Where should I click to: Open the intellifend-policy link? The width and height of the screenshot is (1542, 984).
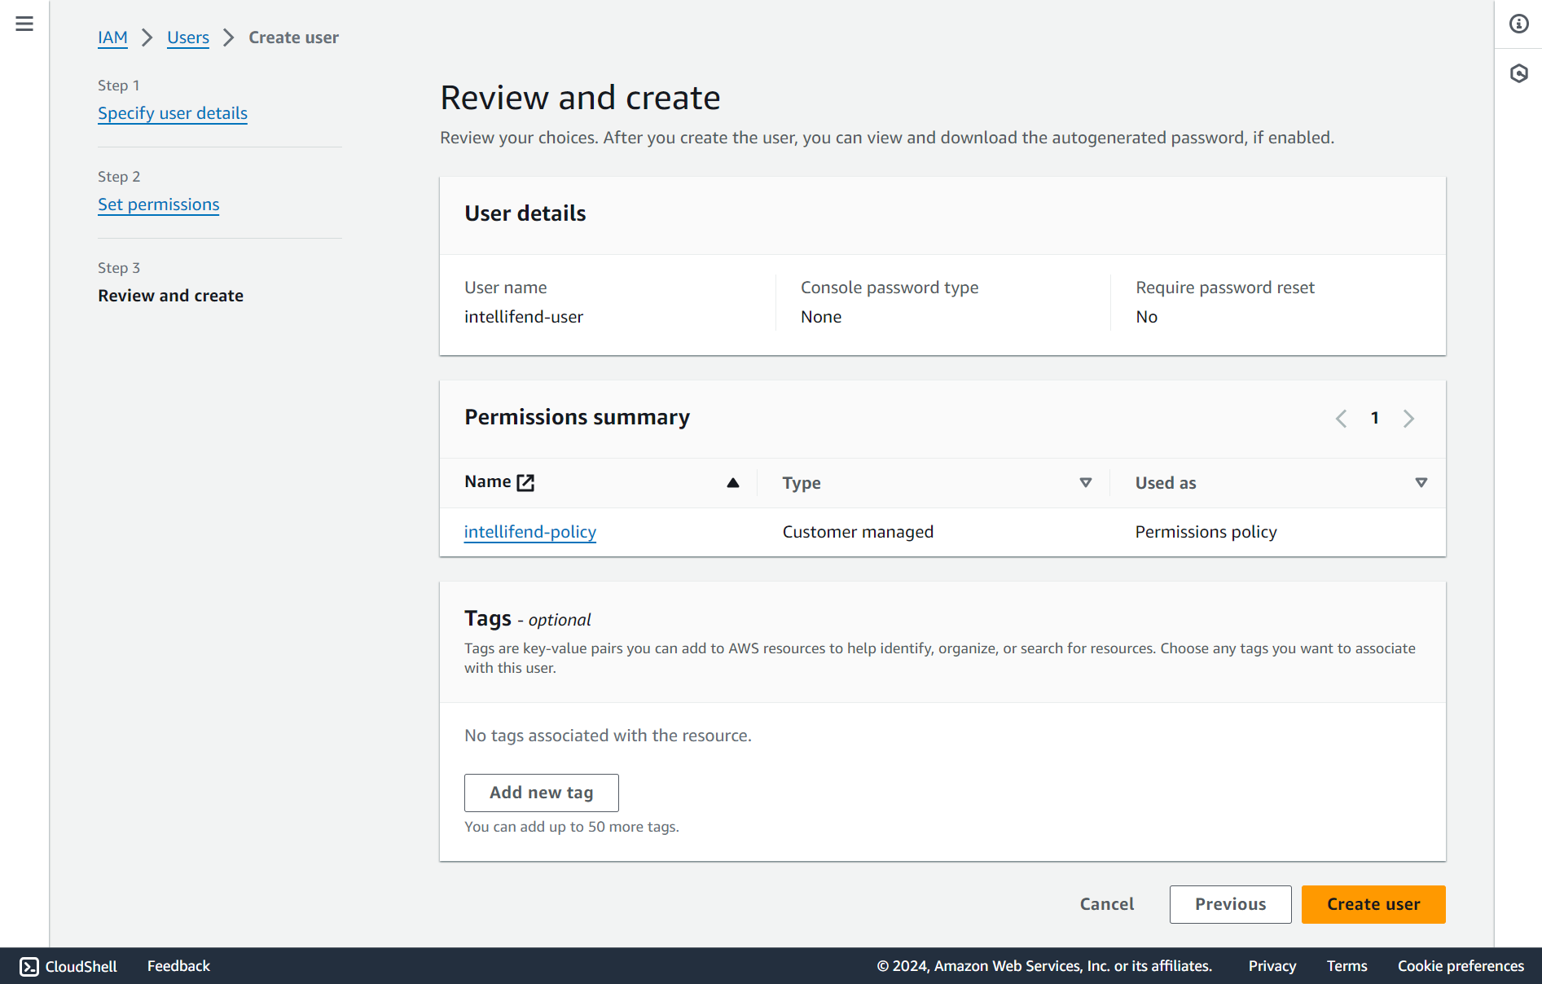tap(530, 532)
